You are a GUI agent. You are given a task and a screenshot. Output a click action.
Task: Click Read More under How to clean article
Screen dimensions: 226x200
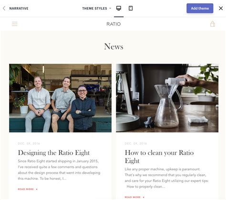tap(134, 197)
